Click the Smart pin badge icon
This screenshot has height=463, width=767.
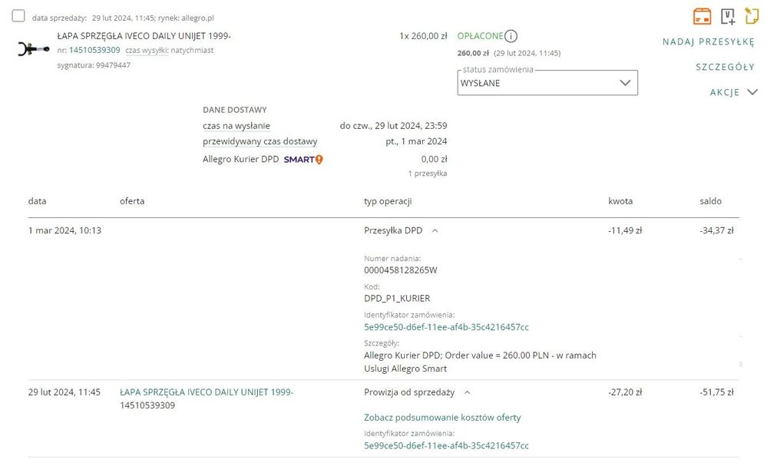click(x=319, y=160)
